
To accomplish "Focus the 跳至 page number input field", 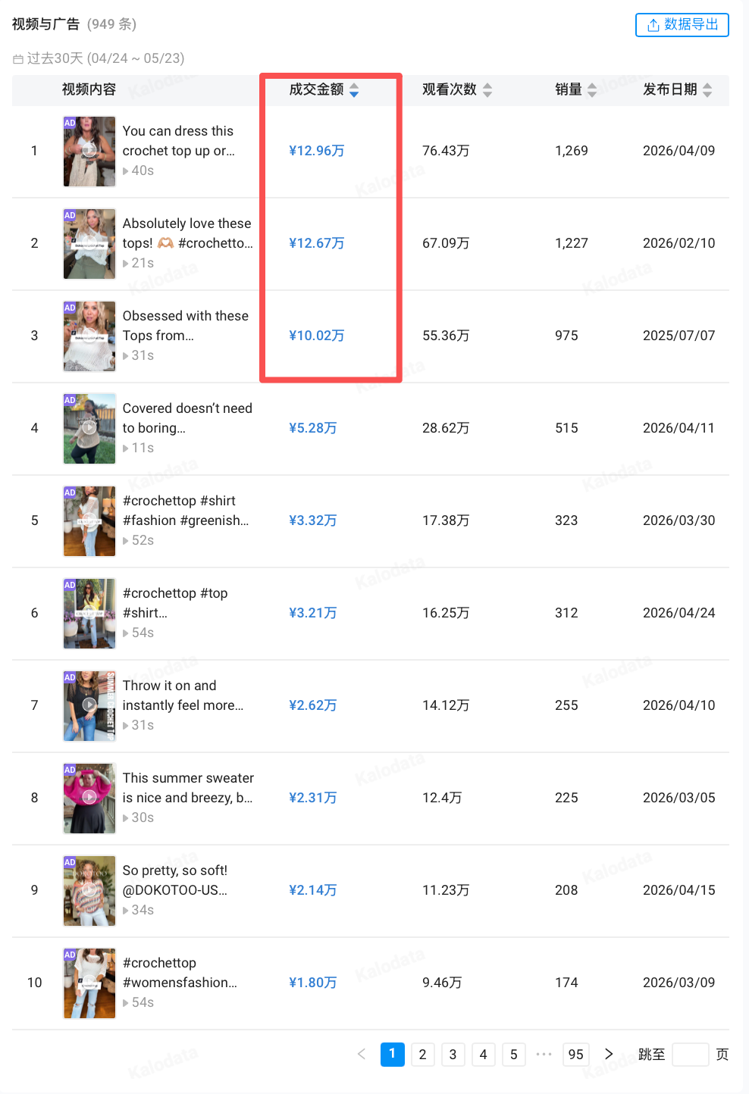I will point(691,1054).
